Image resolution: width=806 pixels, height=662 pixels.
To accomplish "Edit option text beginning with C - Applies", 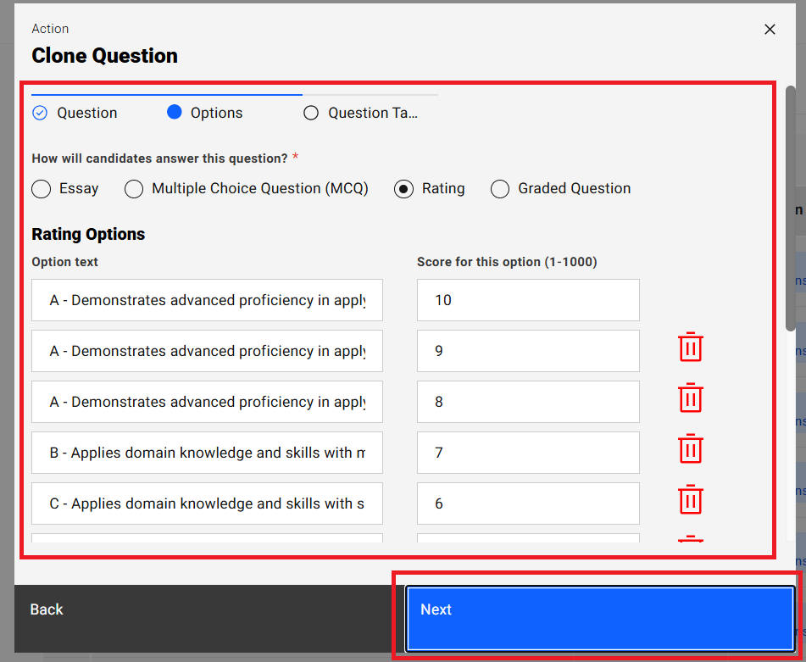I will point(207,503).
